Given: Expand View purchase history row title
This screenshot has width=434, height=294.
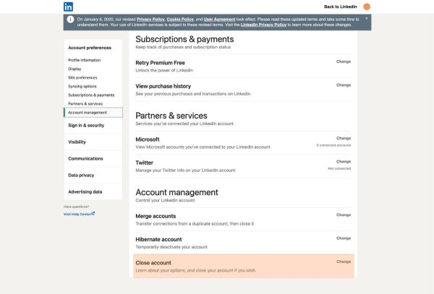Looking at the screenshot, I should [x=163, y=86].
